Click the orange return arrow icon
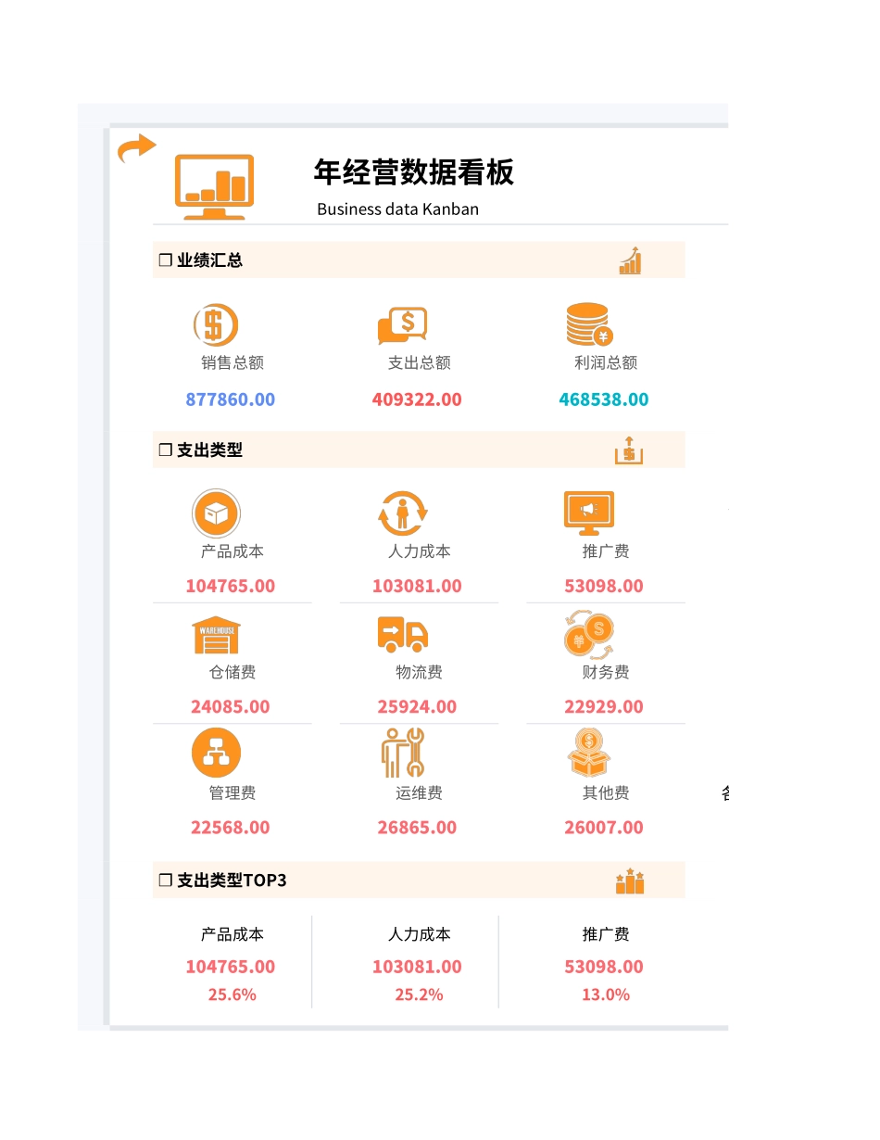This screenshot has height=1140, width=880. (136, 147)
